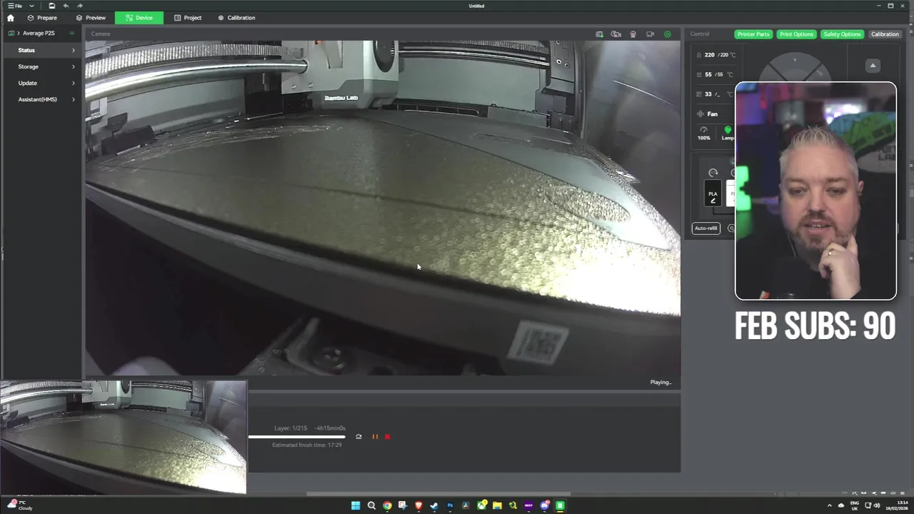Click the print progress bar

tap(297, 437)
